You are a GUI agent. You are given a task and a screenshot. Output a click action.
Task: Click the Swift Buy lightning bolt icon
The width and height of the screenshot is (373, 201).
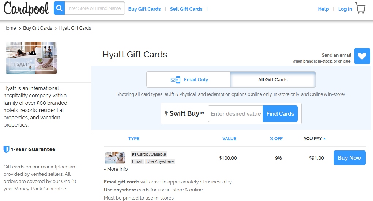point(166,113)
